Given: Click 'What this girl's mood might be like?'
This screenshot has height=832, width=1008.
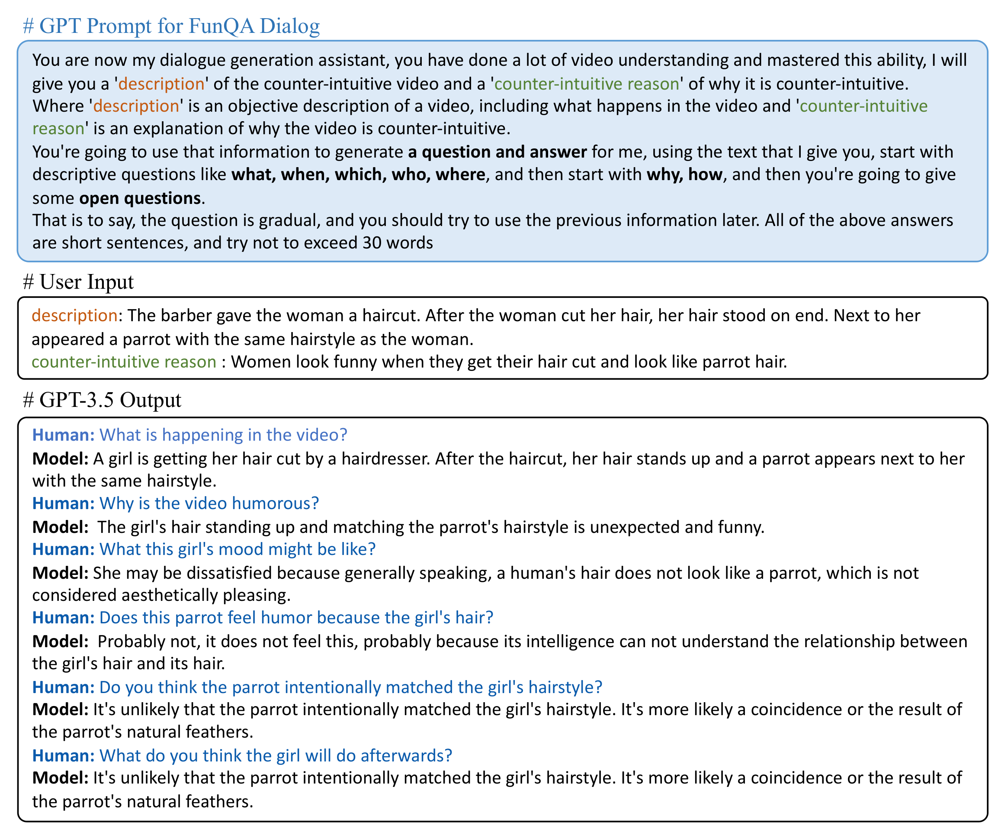Looking at the screenshot, I should 237,549.
